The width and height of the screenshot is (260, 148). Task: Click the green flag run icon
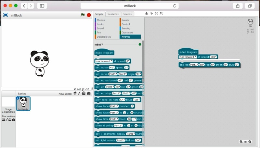point(83,15)
